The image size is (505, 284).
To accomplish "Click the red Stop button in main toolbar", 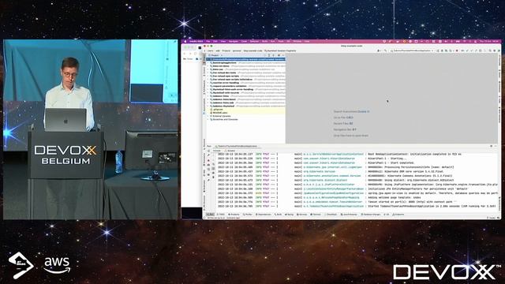I will (x=457, y=50).
